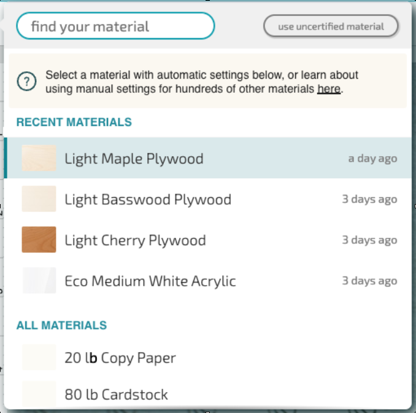This screenshot has height=413, width=416.
Task: Choose 20 lb Copy Paper material name
Action: [x=120, y=358]
